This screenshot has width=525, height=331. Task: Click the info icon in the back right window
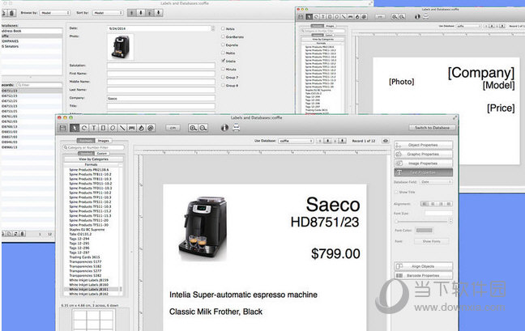tap(417, 17)
